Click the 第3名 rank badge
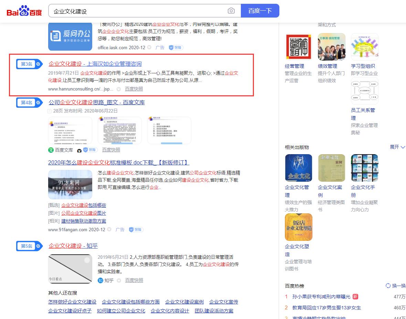This screenshot has width=406, height=319. (x=29, y=64)
